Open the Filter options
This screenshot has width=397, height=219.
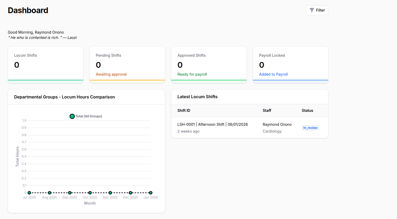point(317,10)
